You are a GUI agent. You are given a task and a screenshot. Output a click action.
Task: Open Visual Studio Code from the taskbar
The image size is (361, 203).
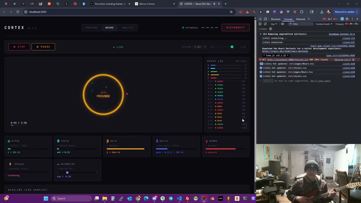click(179, 198)
